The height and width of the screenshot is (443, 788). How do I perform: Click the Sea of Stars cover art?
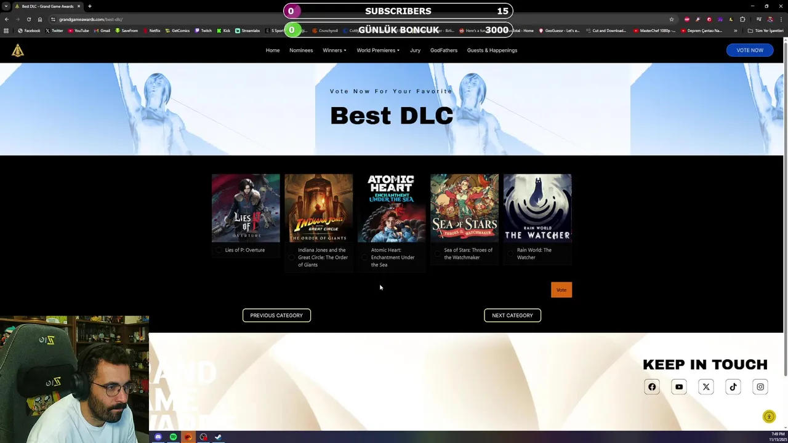point(464,208)
